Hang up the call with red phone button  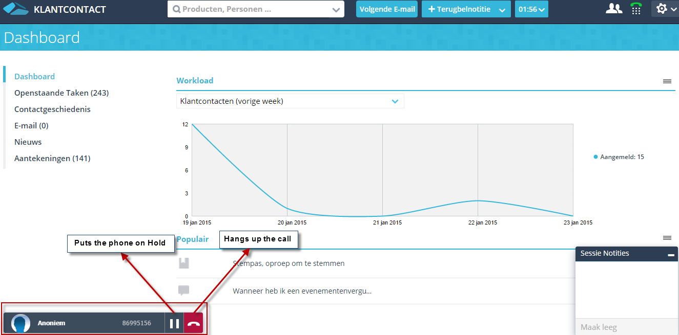point(193,323)
